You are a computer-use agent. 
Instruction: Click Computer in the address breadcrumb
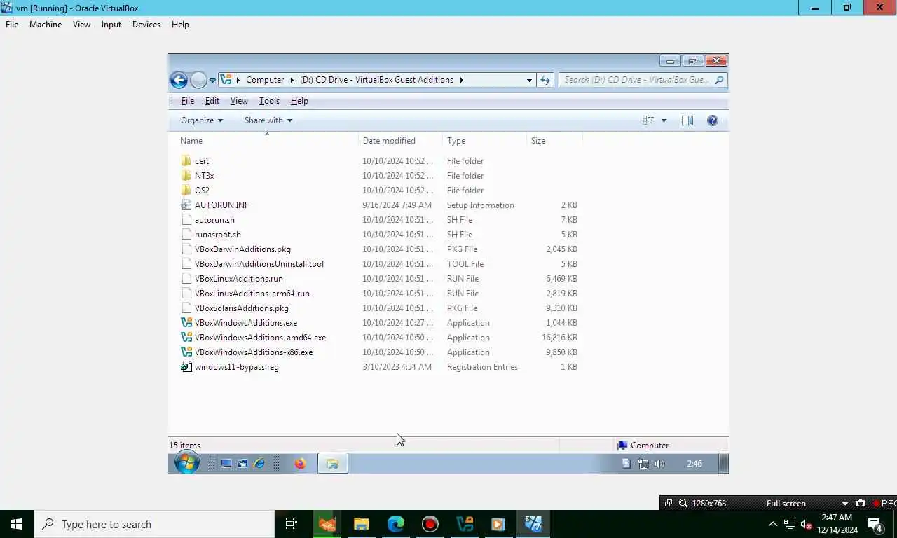pos(265,80)
